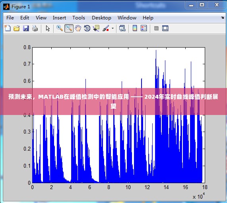Click the Show Plot Tools and Dock icon
Image resolution: width=227 pixels, height=203 pixels.
click(165, 28)
